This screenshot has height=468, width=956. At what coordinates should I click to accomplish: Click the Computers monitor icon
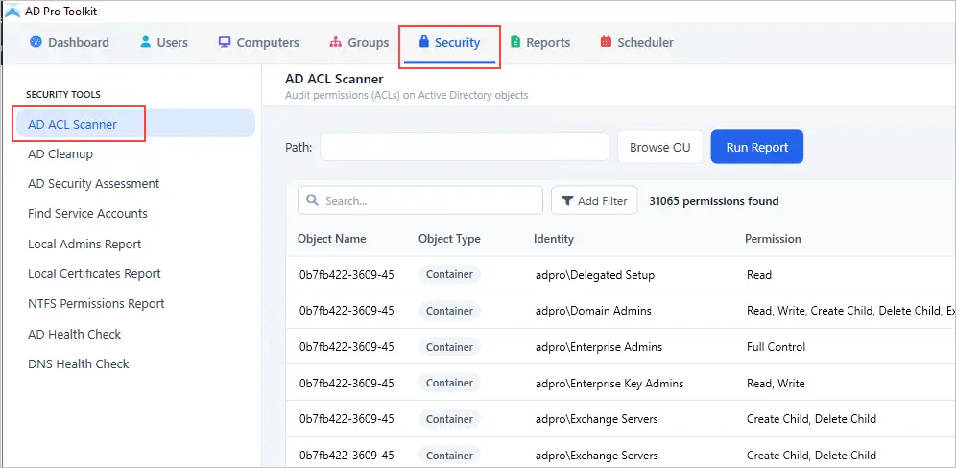click(x=225, y=42)
